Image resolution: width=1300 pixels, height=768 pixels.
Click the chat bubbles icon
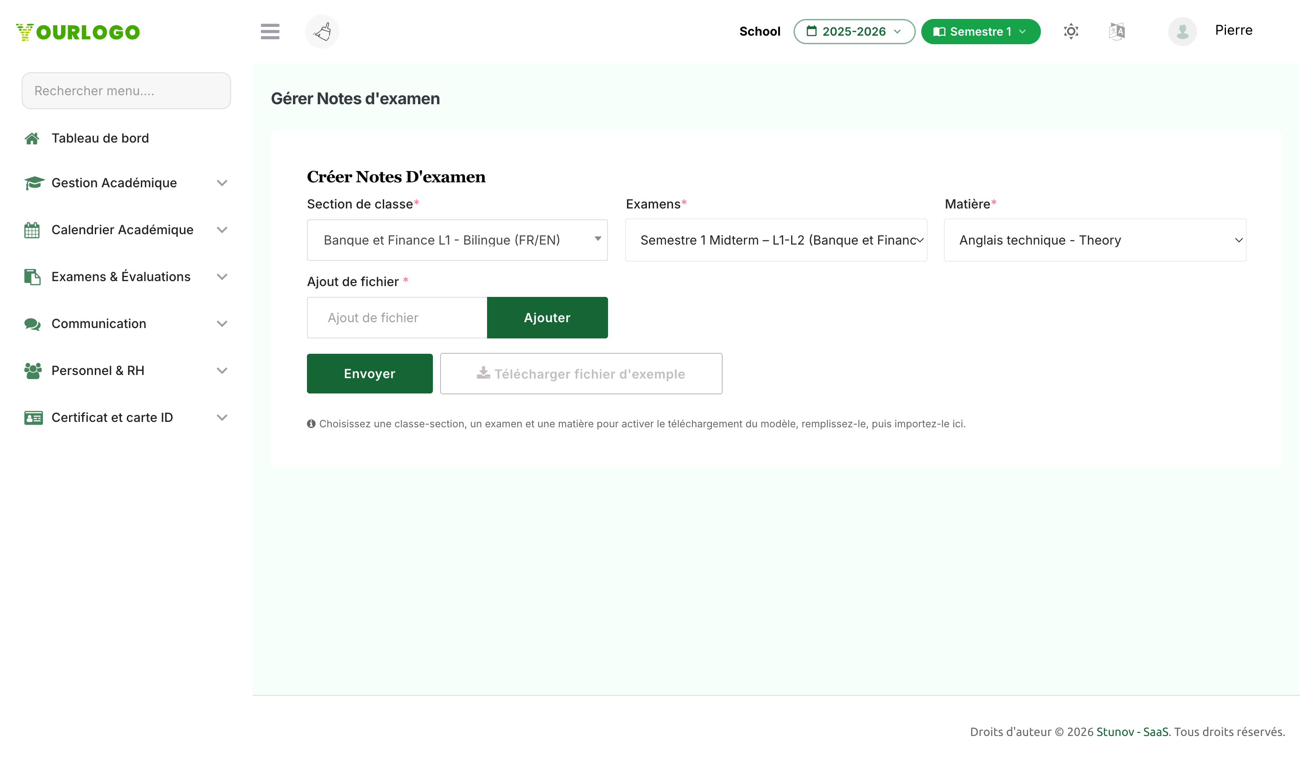click(32, 324)
